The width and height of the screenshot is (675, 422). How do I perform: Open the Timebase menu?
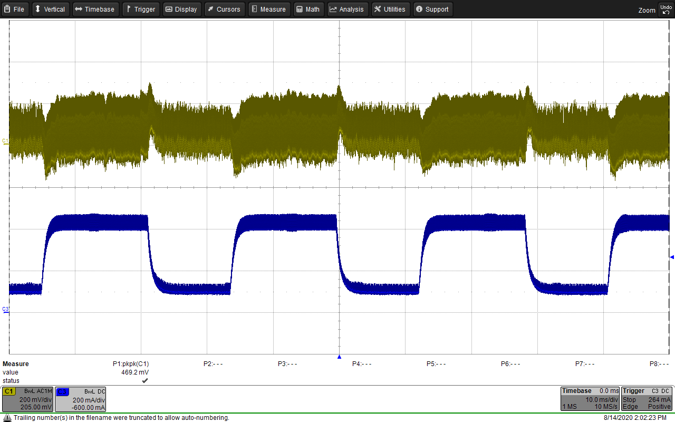tap(95, 9)
